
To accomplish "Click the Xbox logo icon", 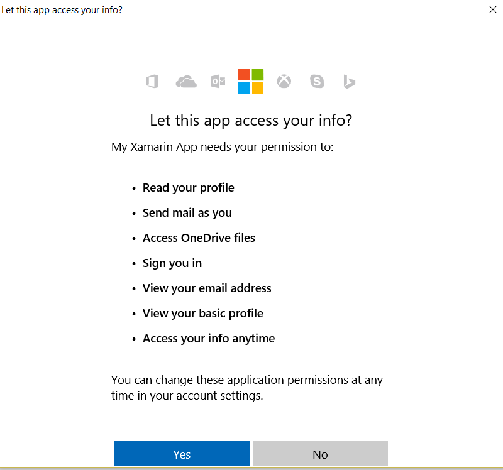I will coord(284,82).
